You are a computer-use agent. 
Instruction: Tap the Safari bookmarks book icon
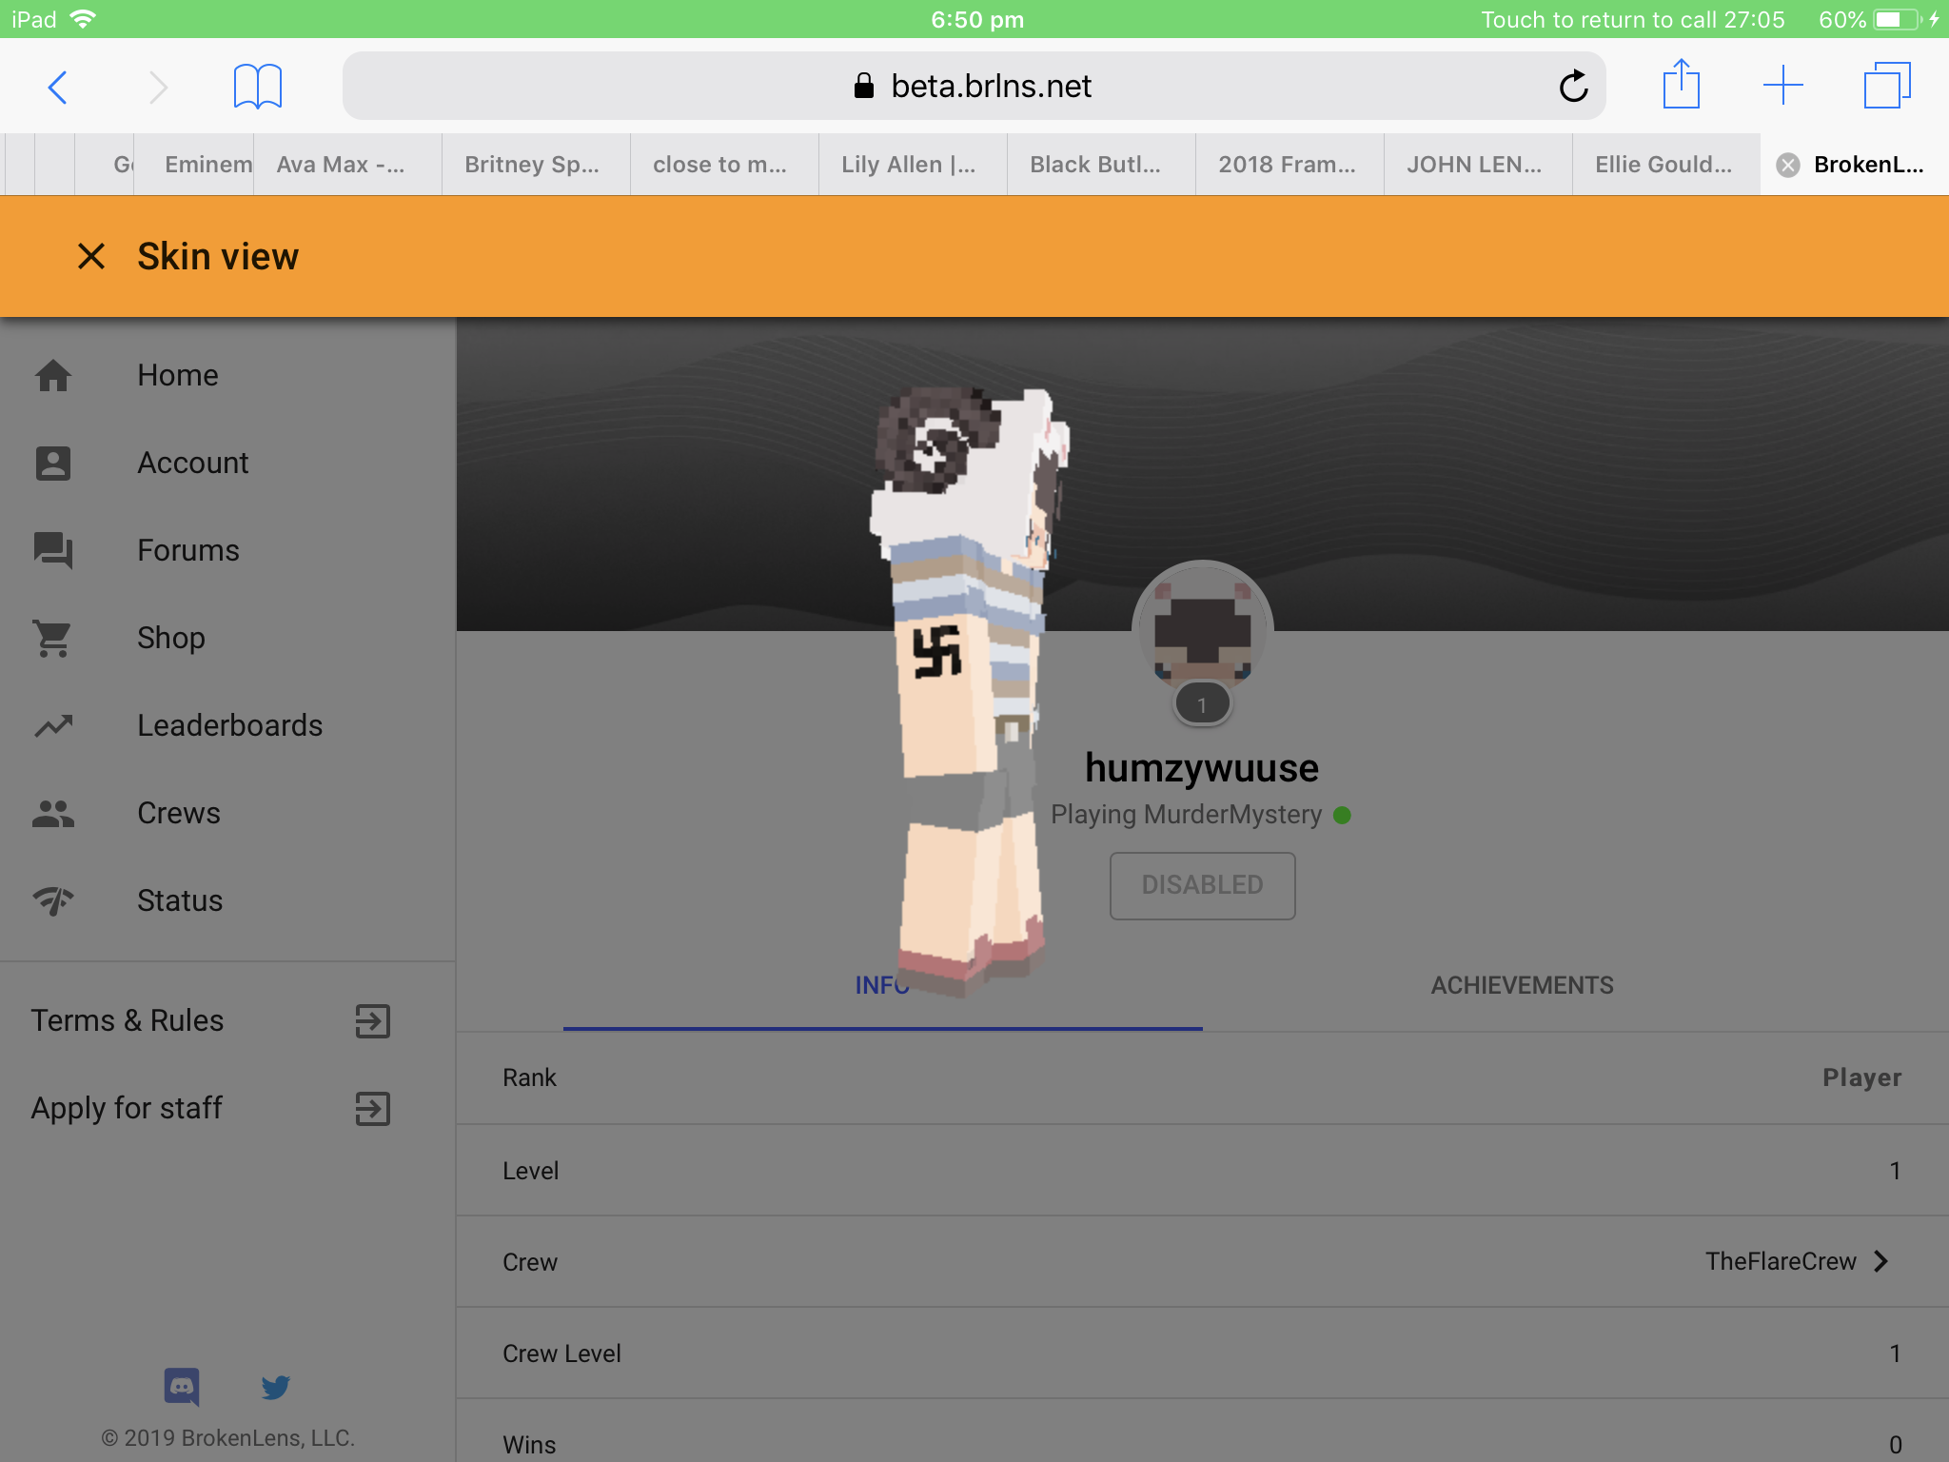[257, 87]
